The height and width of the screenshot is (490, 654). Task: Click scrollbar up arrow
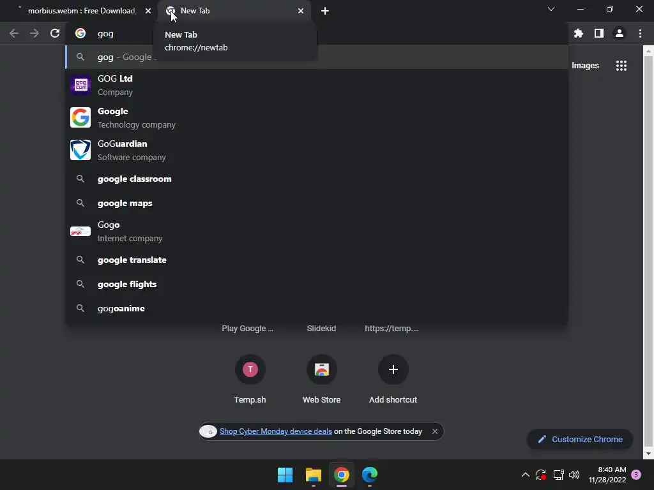tap(648, 51)
